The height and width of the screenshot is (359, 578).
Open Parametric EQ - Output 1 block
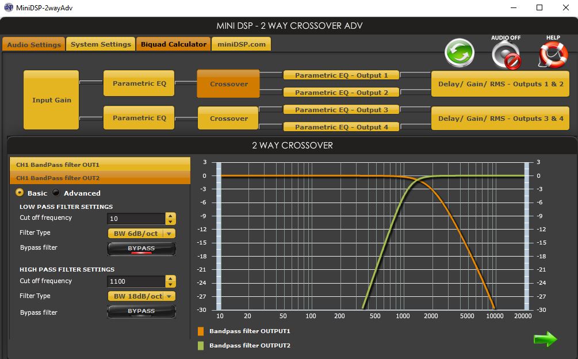coord(341,75)
